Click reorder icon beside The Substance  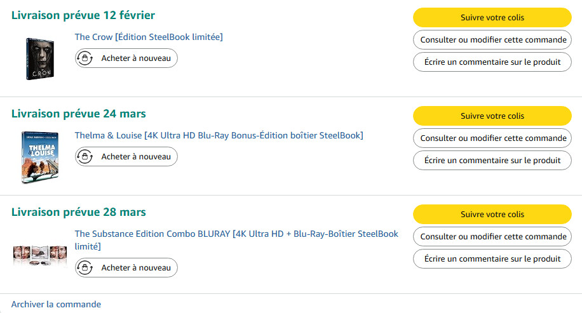coord(85,268)
